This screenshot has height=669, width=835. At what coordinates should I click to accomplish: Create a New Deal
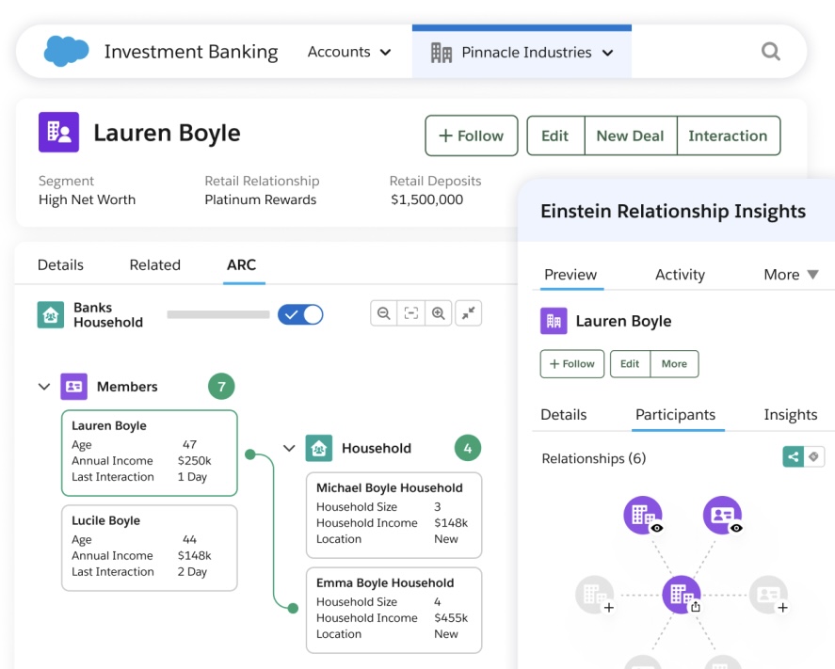pyautogui.click(x=631, y=135)
